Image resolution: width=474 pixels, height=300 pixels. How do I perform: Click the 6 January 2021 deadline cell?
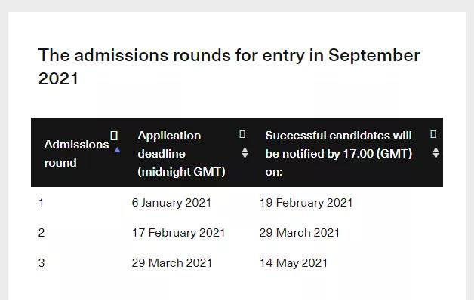pos(171,203)
